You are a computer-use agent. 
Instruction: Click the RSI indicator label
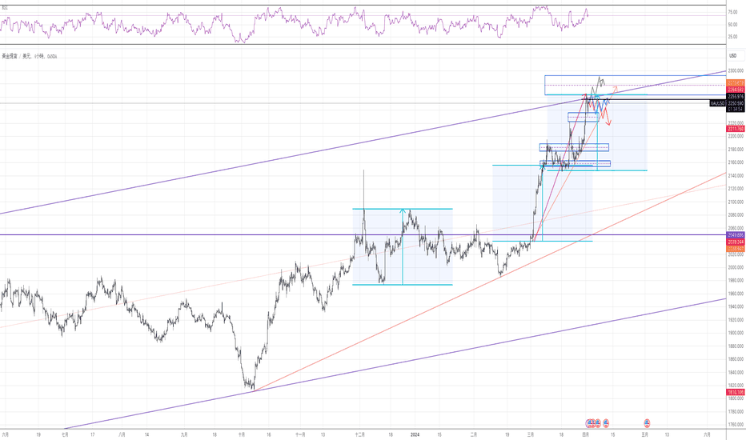click(x=5, y=6)
